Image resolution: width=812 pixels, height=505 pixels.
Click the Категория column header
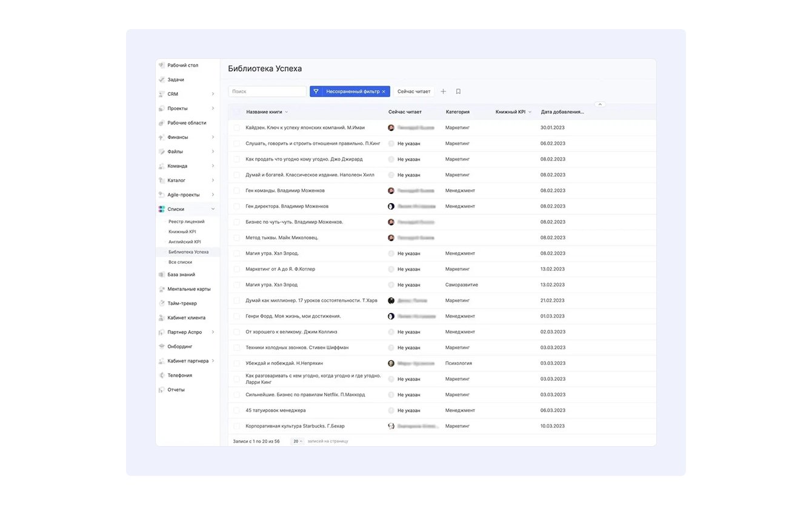458,112
